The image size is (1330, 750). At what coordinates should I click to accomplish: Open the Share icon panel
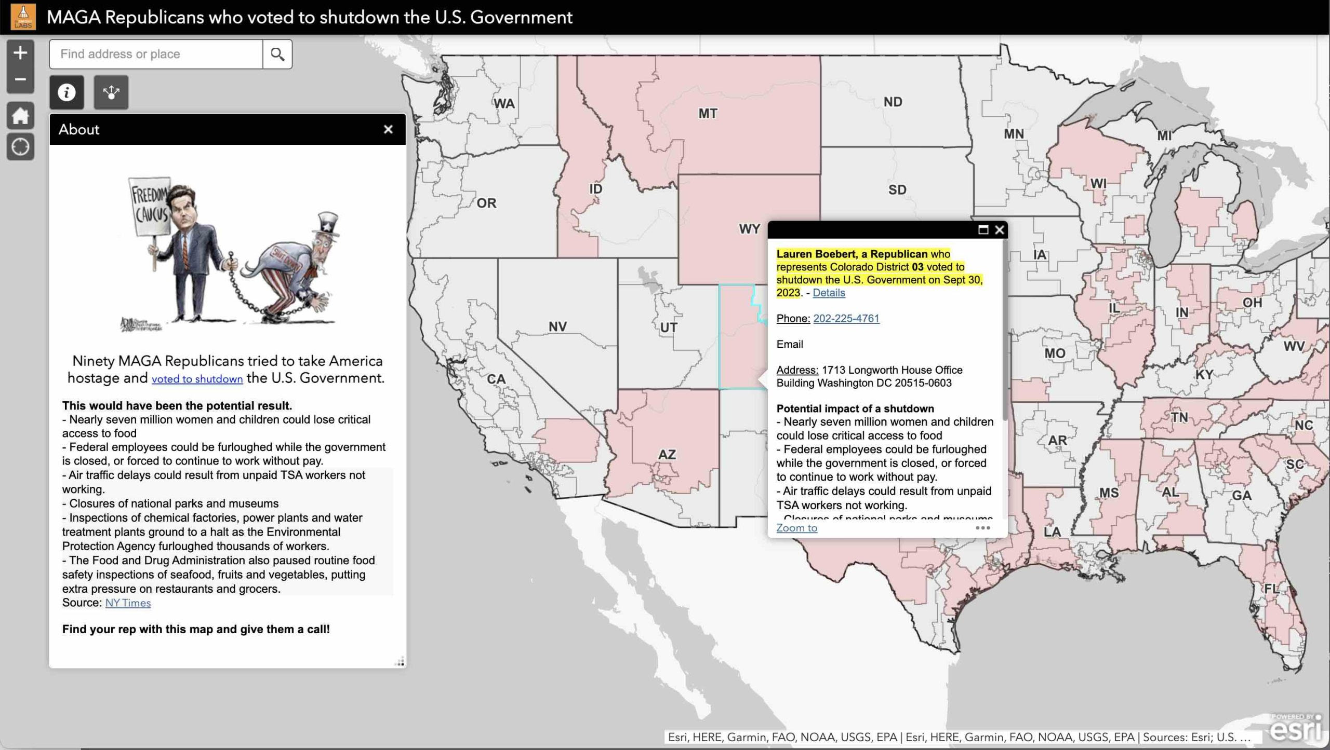coord(111,92)
